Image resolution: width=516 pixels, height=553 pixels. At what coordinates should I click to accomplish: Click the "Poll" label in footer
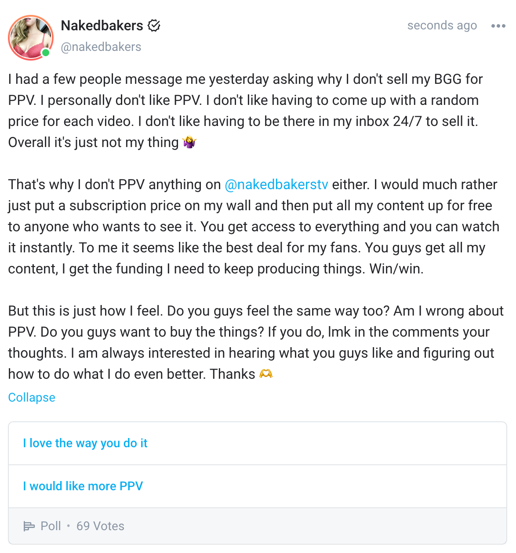pos(51,526)
